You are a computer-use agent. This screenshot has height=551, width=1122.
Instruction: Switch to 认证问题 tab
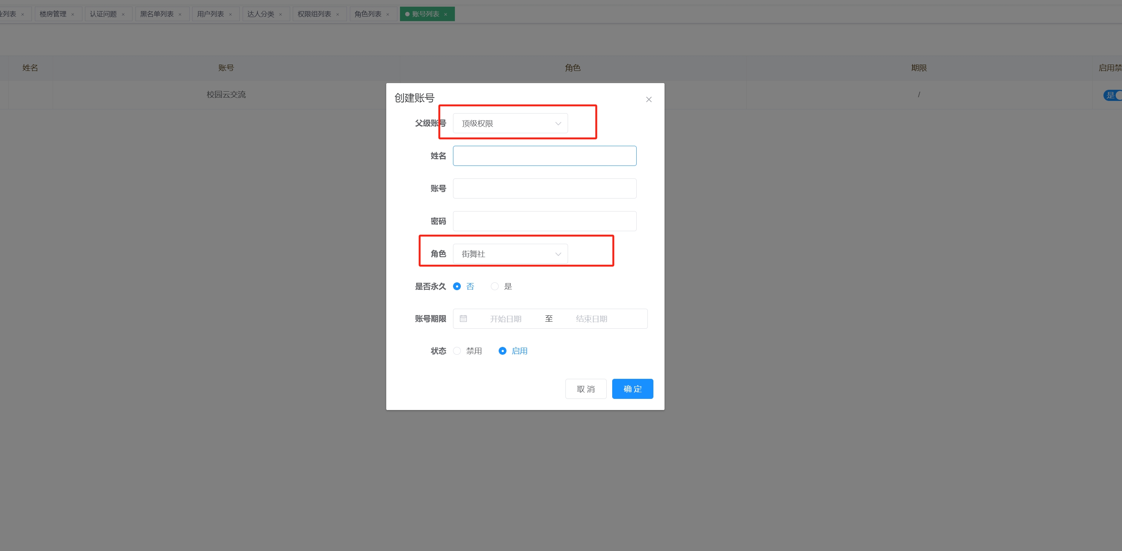click(103, 14)
